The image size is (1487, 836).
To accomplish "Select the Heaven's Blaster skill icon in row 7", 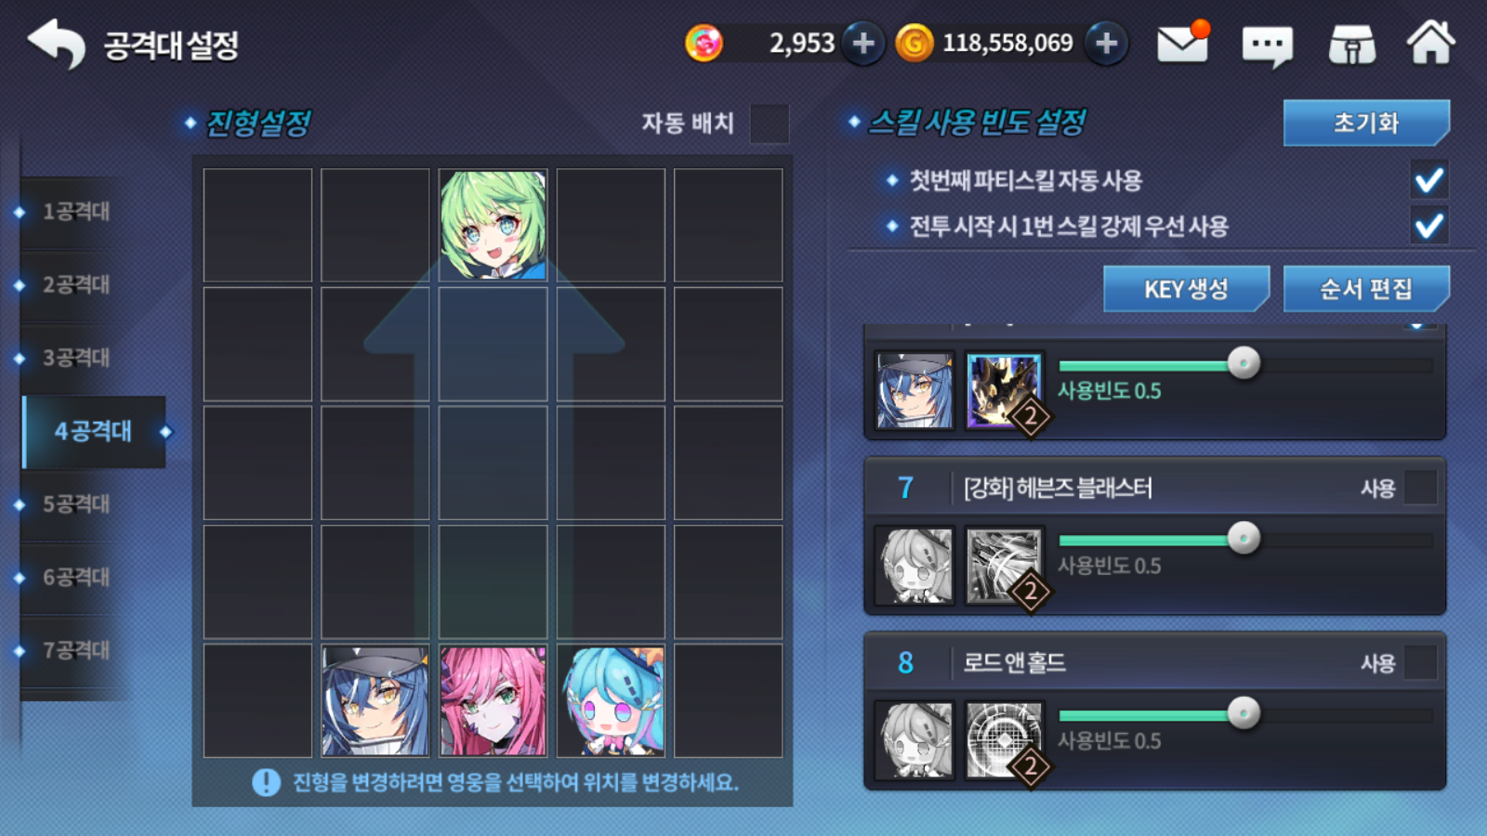I will [x=1004, y=566].
